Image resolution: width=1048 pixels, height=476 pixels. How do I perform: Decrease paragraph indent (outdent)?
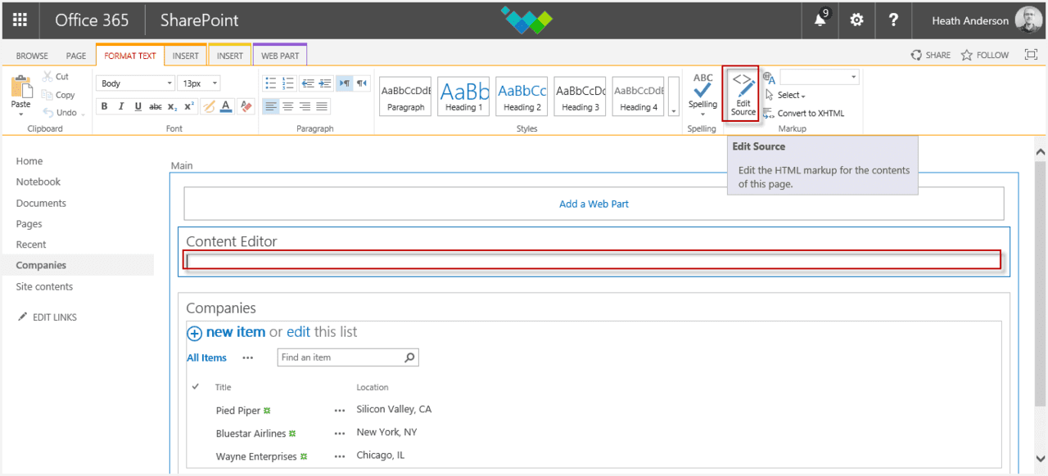[x=308, y=83]
